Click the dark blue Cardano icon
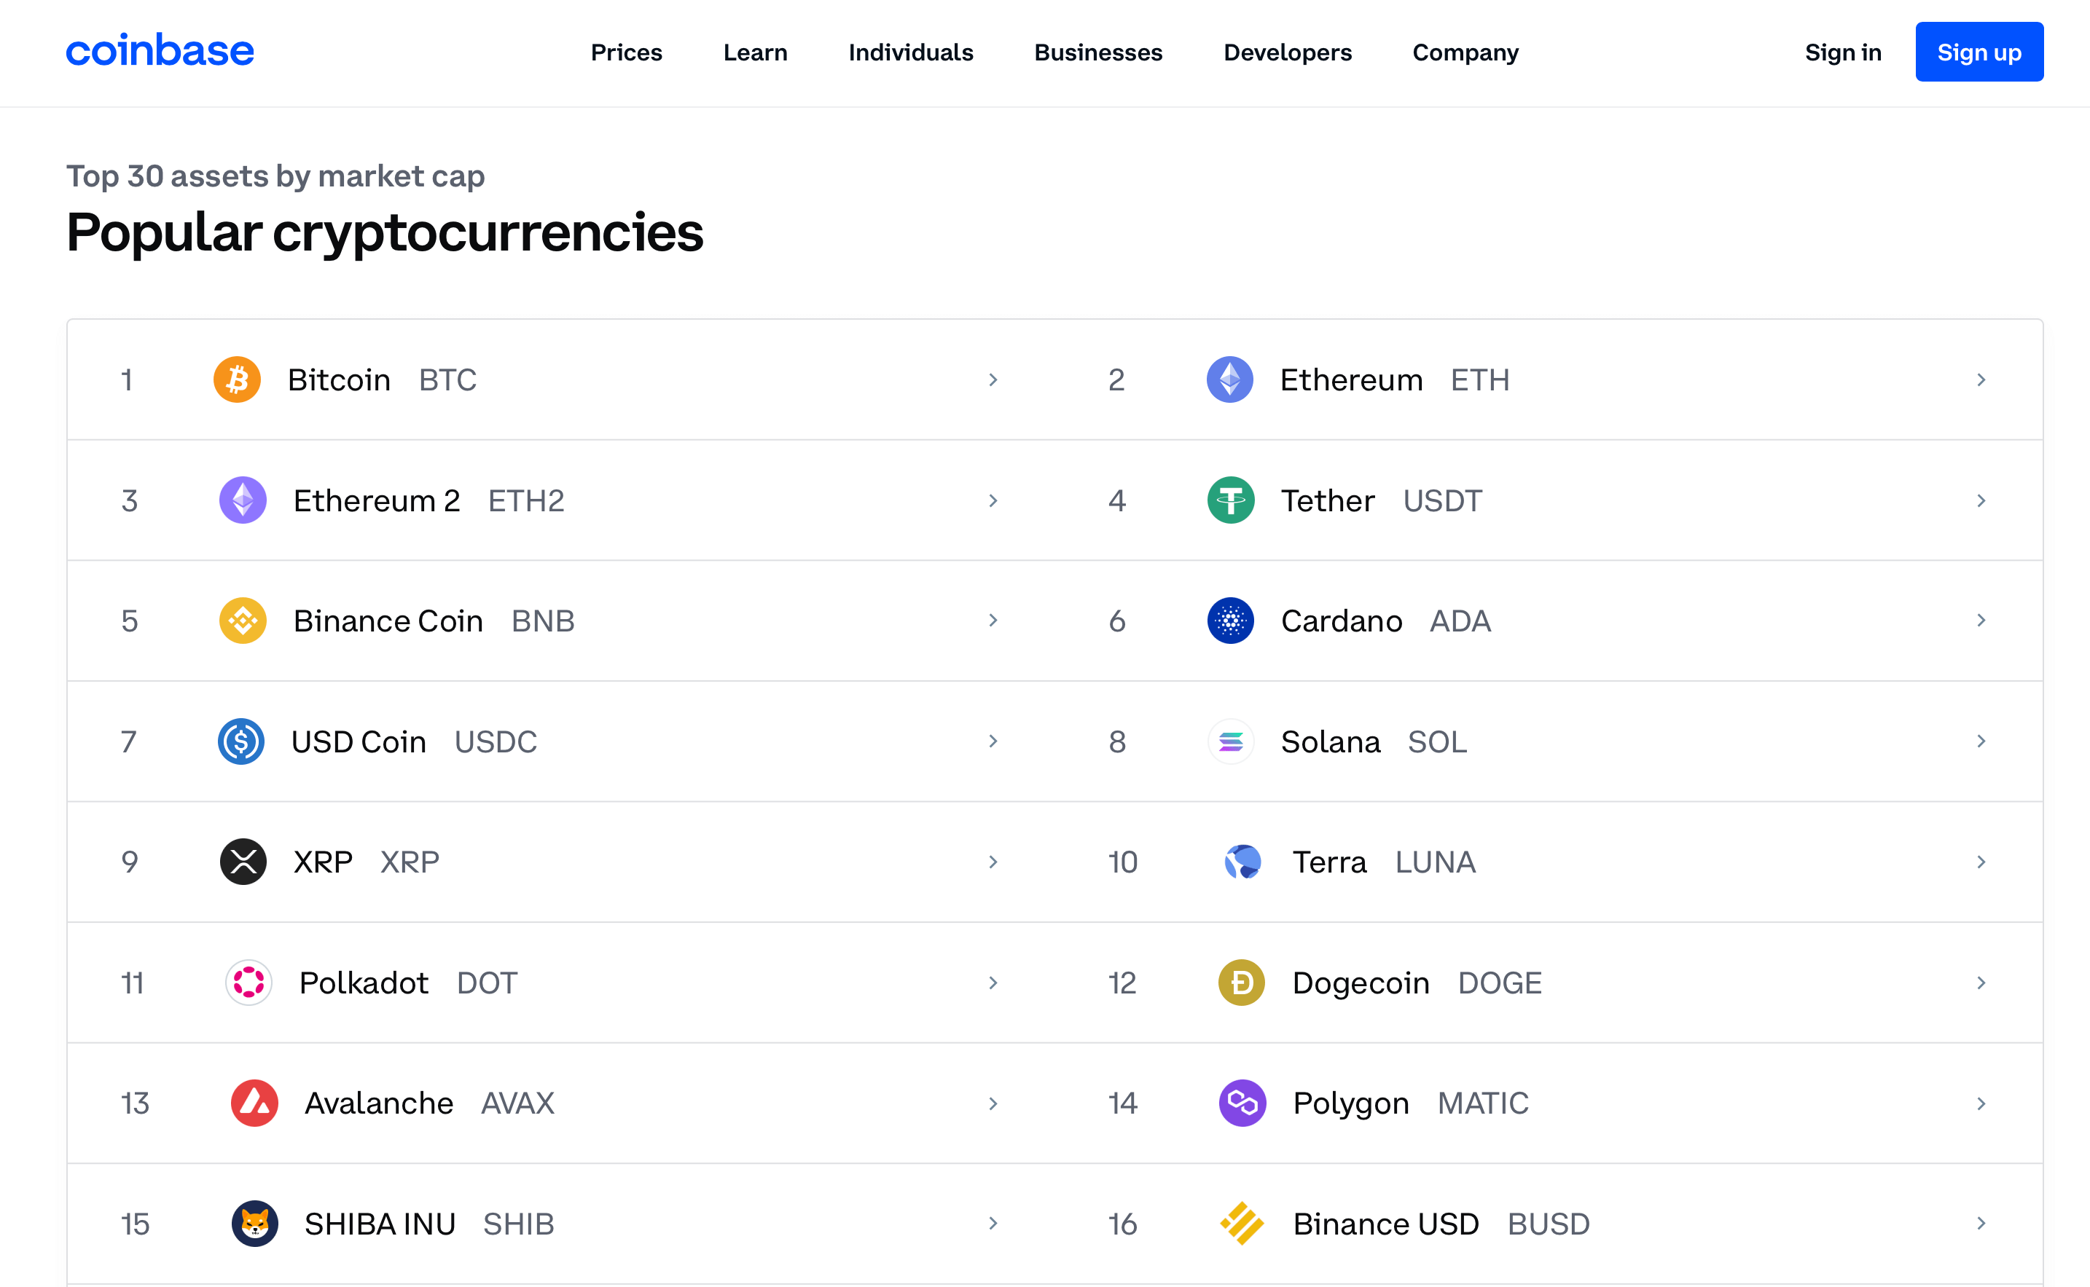This screenshot has height=1287, width=2090. 1231,621
